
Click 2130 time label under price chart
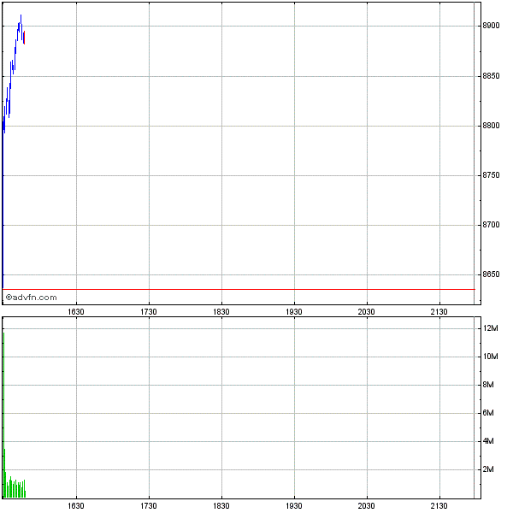439,312
